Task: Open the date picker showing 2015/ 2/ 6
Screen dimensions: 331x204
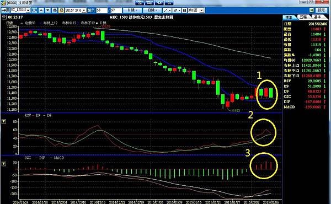Action: coord(76,10)
